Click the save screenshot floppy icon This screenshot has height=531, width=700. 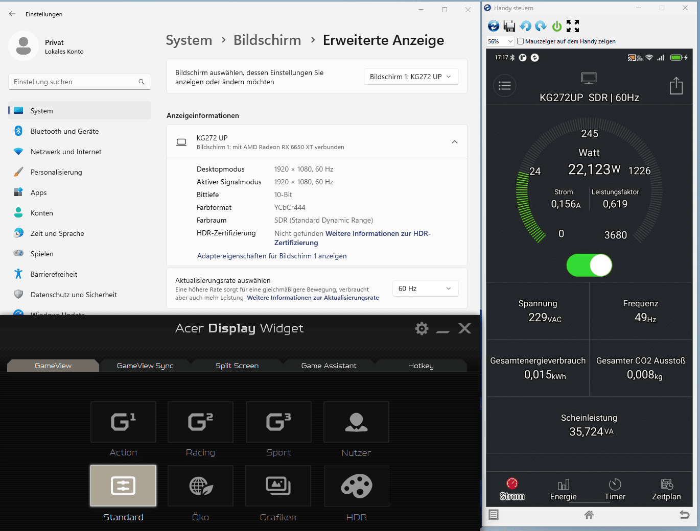pos(509,26)
